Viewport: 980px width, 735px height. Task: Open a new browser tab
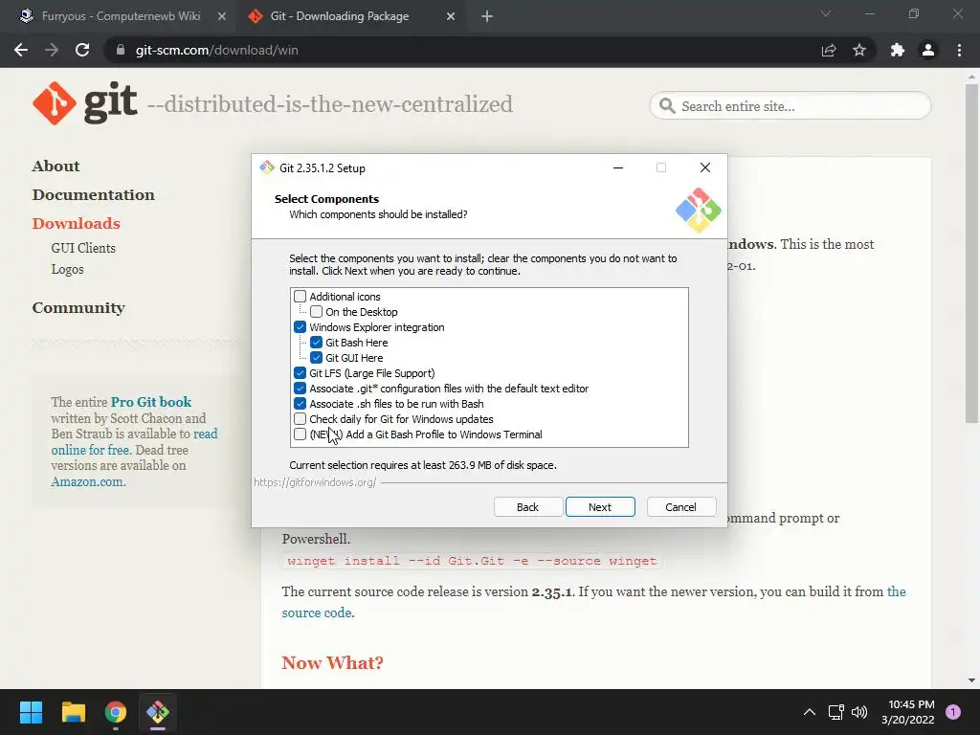[487, 16]
